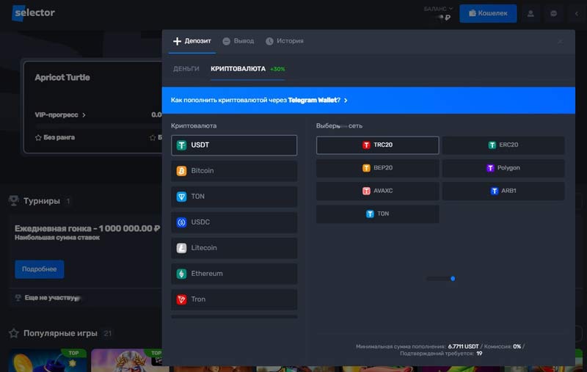The width and height of the screenshot is (587, 372).
Task: Switch to the Вывод tab
Action: (x=238, y=41)
